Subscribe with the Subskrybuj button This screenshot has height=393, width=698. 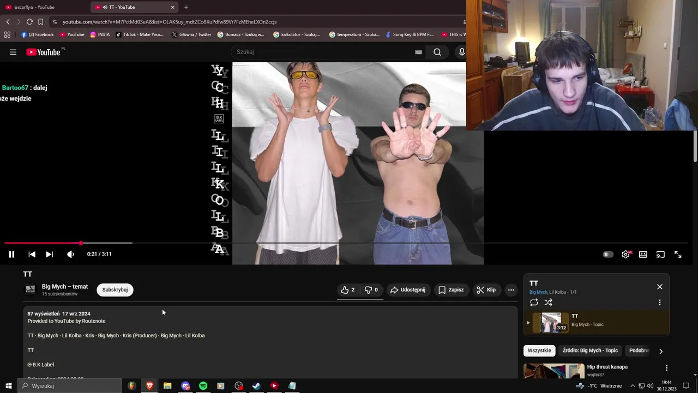point(115,290)
